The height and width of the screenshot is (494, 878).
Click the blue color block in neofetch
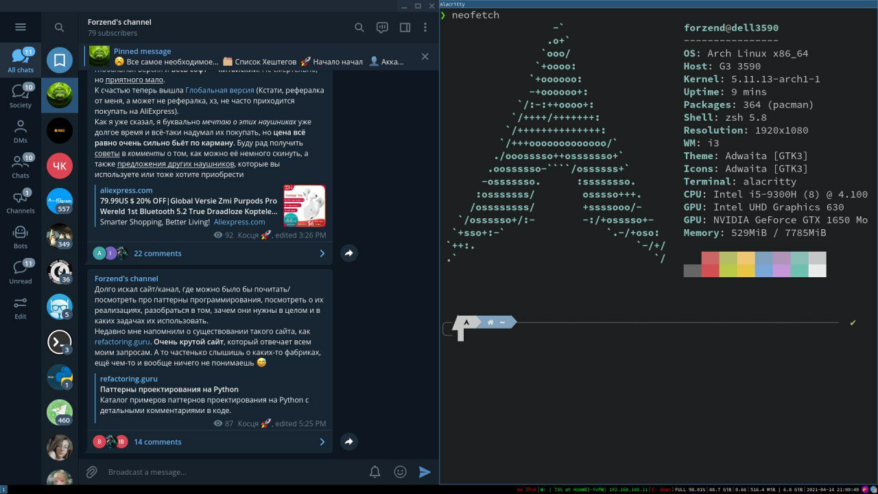click(764, 264)
